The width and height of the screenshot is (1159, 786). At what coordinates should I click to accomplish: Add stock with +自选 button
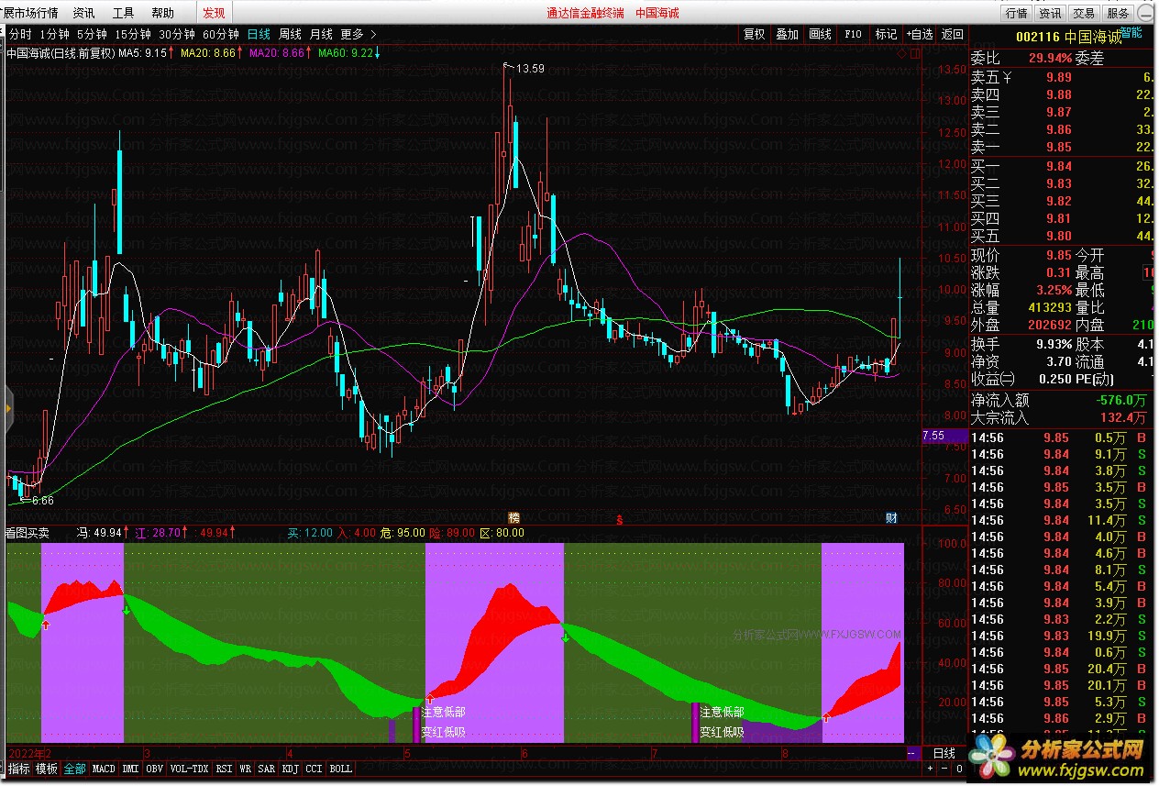(920, 34)
